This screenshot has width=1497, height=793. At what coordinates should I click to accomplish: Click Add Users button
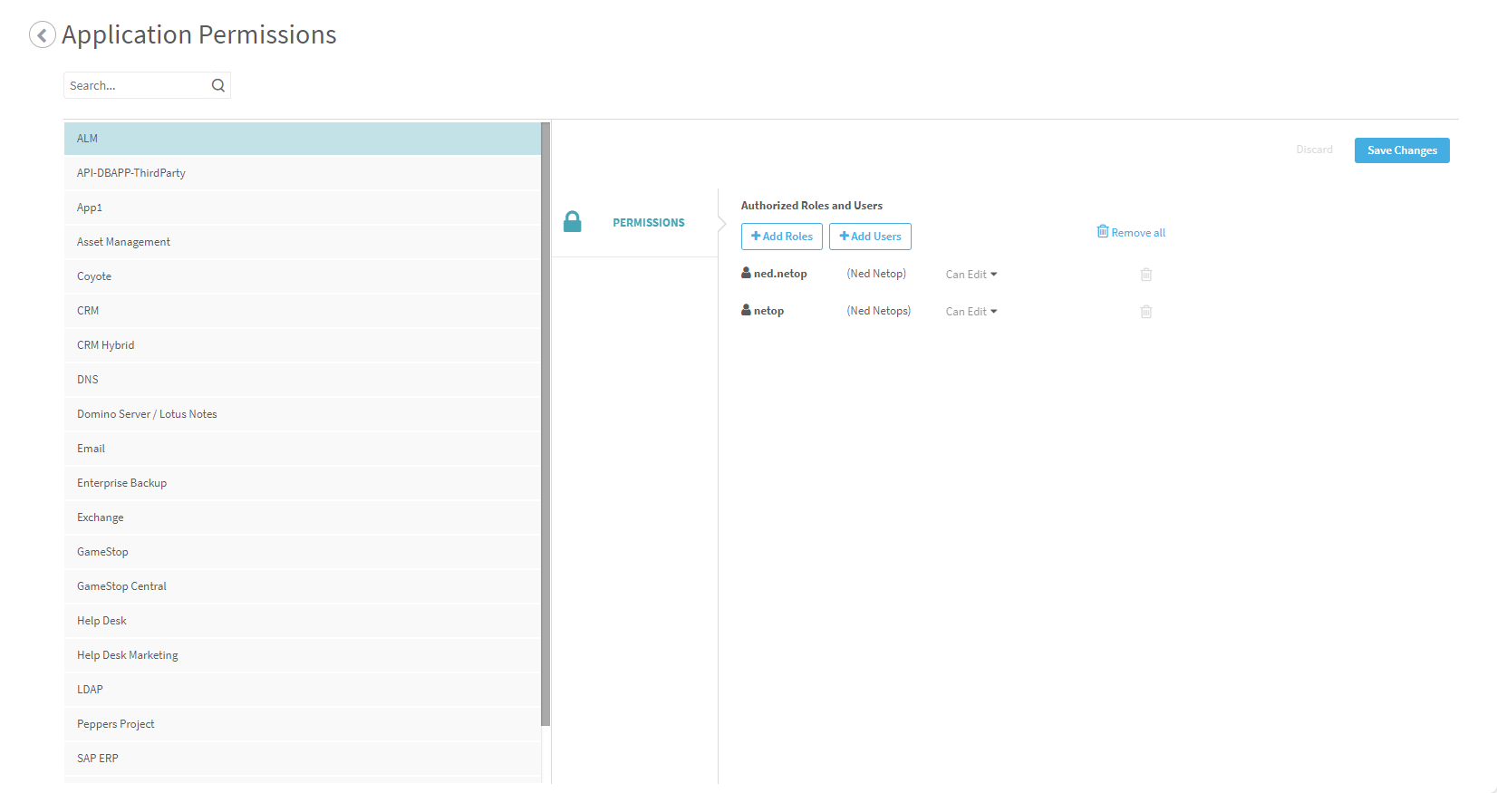coord(870,237)
